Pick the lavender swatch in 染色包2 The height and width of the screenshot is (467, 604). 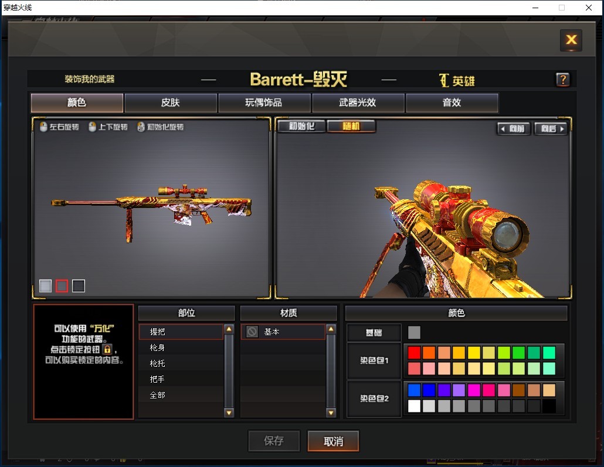(x=459, y=390)
